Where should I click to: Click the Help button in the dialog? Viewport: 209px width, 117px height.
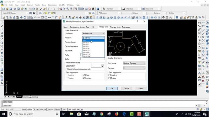[141, 88]
